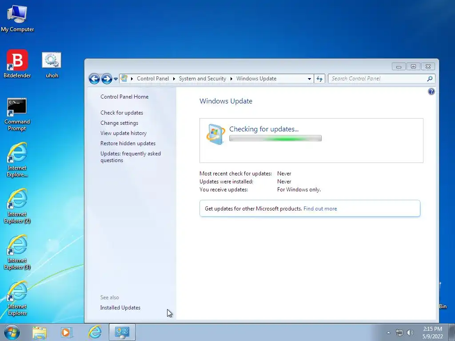The height and width of the screenshot is (341, 455).
Task: Open Installed Updates under See also
Action: pos(120,308)
